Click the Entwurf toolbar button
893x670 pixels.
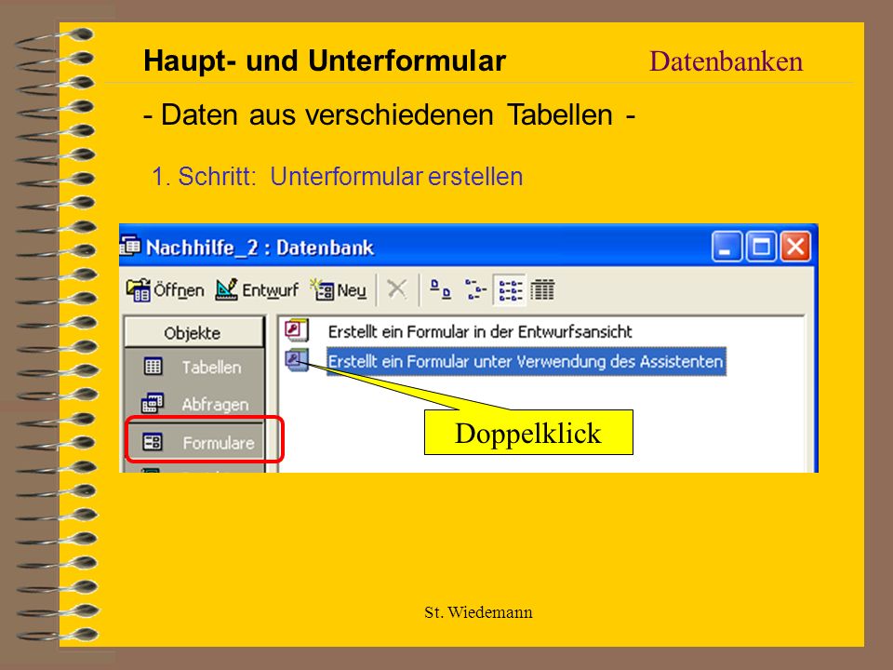(257, 290)
